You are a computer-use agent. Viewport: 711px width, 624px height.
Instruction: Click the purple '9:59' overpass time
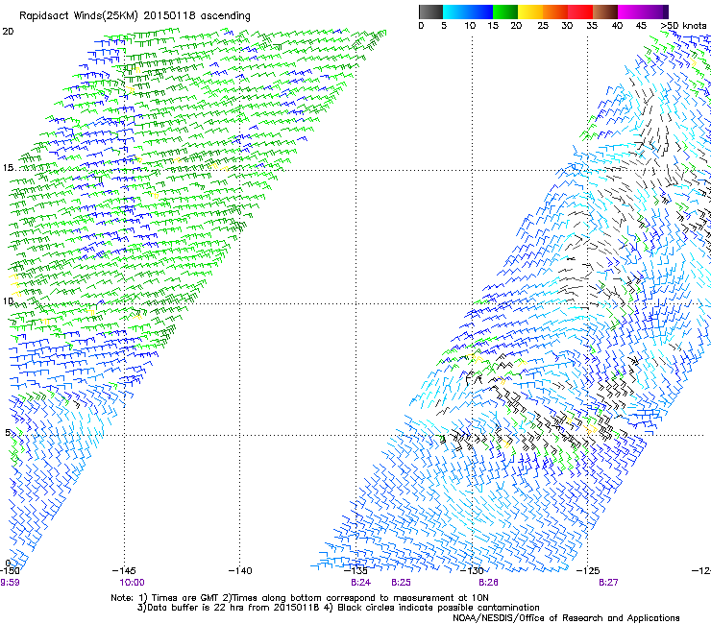[x=10, y=583]
